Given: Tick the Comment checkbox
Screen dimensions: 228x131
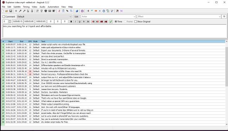Looking at the screenshot, I should tap(4, 17).
